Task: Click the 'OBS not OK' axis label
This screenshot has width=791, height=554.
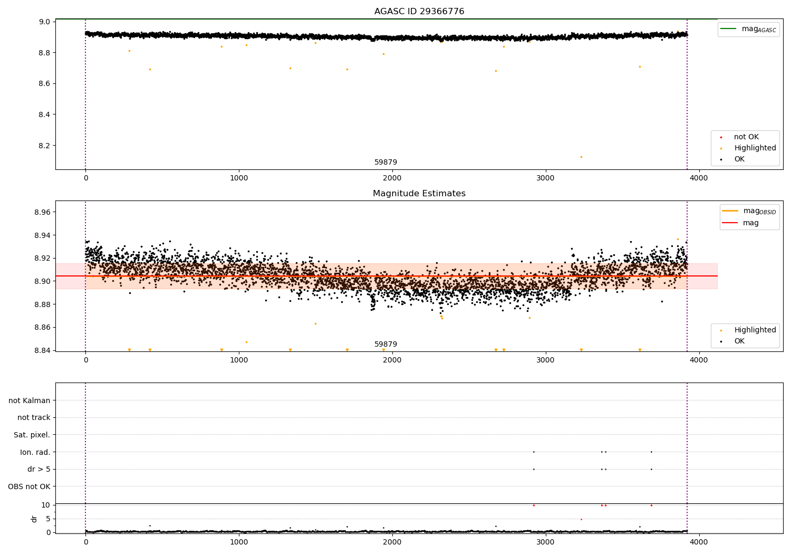Action: coord(30,486)
